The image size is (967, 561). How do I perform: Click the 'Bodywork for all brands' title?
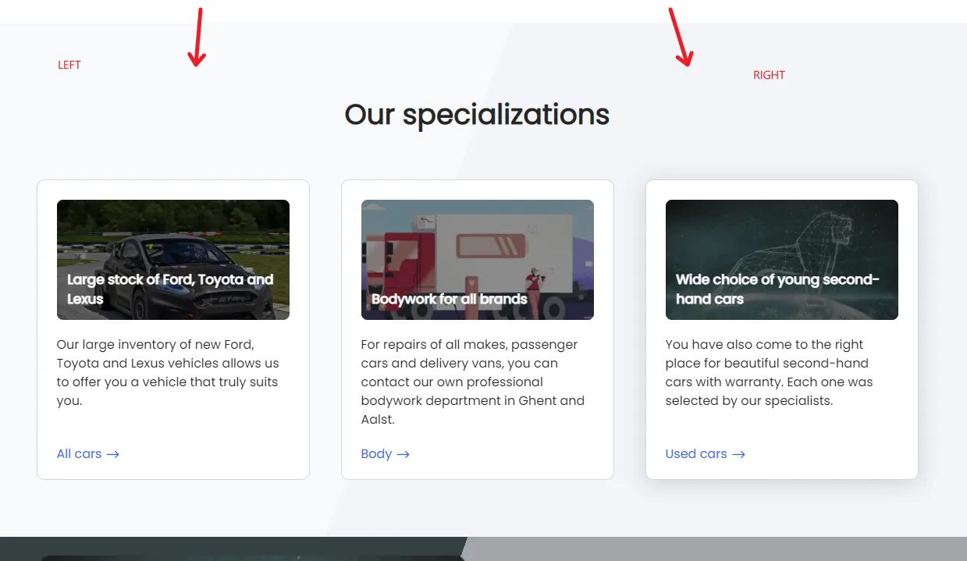click(x=450, y=299)
